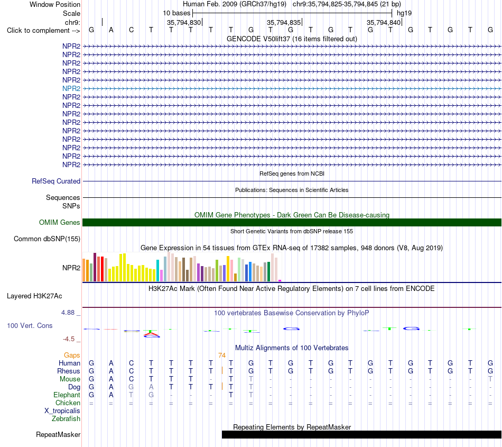Click the Common dbSNP(155) track label
Screen dimensions: 502x447
pos(47,239)
